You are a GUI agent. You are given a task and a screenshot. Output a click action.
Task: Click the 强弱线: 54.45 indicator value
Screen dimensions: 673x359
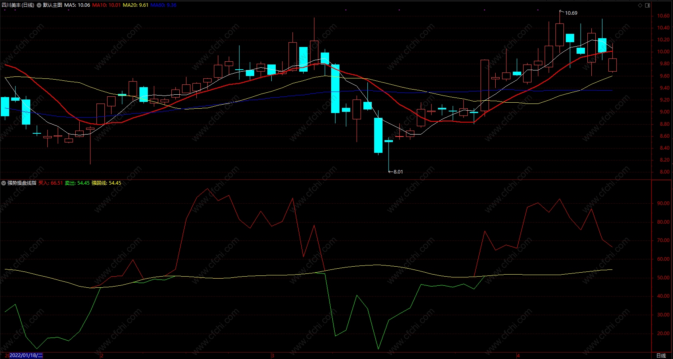[106, 183]
